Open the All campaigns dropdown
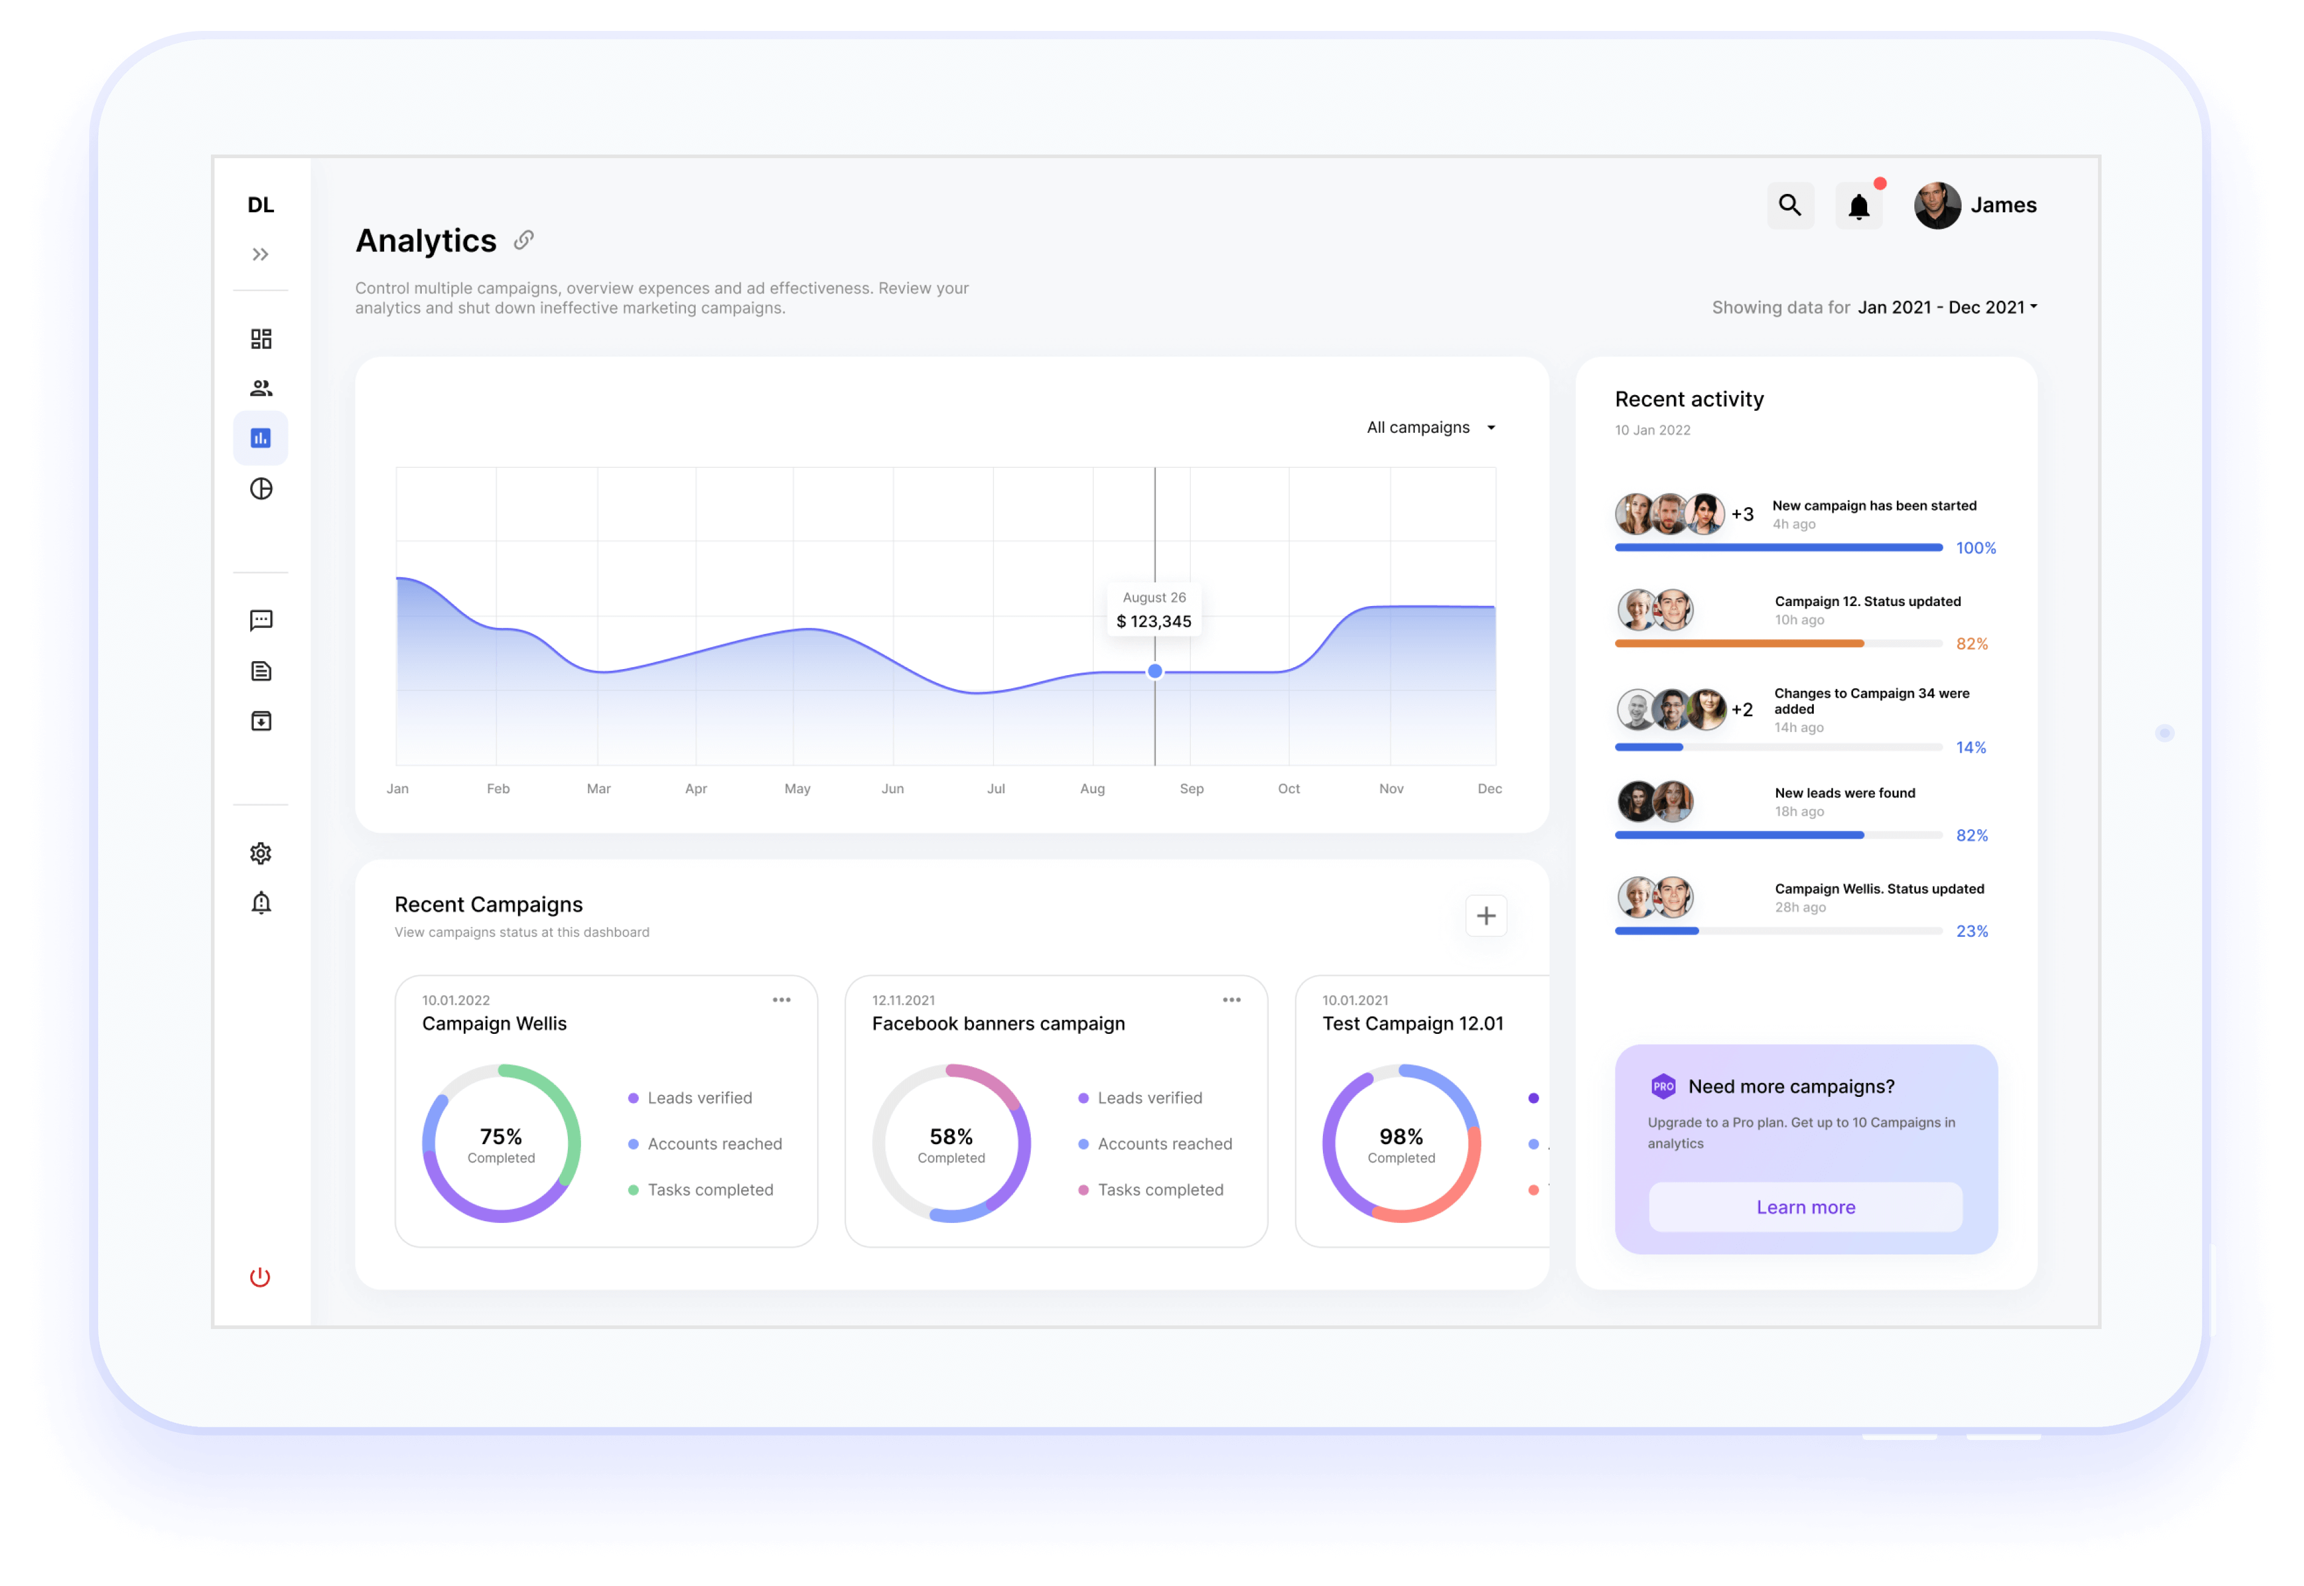 [1431, 427]
